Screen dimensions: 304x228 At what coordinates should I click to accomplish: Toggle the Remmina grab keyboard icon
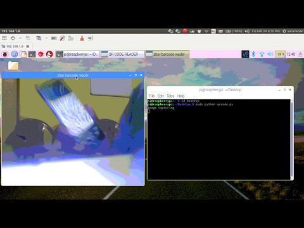54,38
